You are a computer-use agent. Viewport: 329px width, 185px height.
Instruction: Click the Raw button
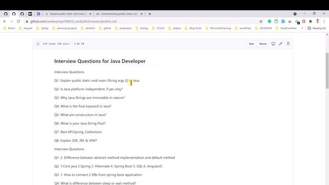tap(251, 44)
